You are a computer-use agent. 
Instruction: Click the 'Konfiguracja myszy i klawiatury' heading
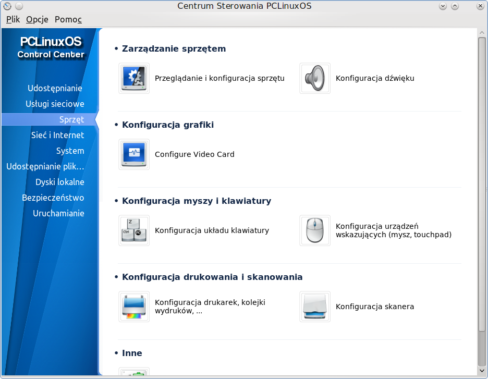click(197, 201)
